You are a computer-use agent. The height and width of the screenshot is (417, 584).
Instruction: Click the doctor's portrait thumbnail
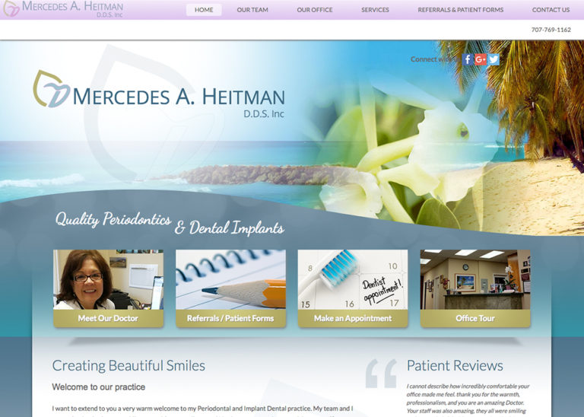point(109,279)
